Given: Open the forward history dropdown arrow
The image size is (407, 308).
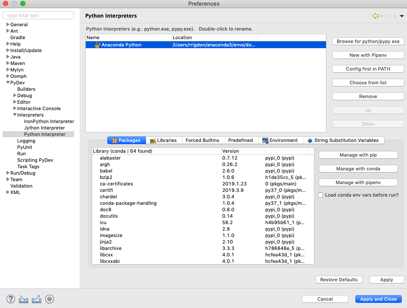Looking at the screenshot, I should (x=395, y=16).
